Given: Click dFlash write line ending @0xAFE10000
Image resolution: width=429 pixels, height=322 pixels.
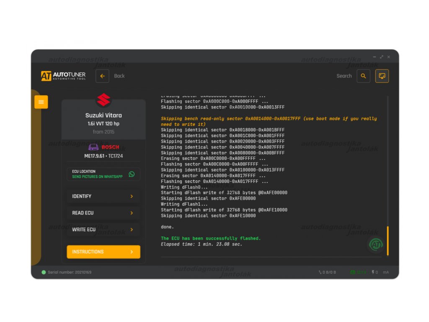Looking at the screenshot, I should (224, 210).
